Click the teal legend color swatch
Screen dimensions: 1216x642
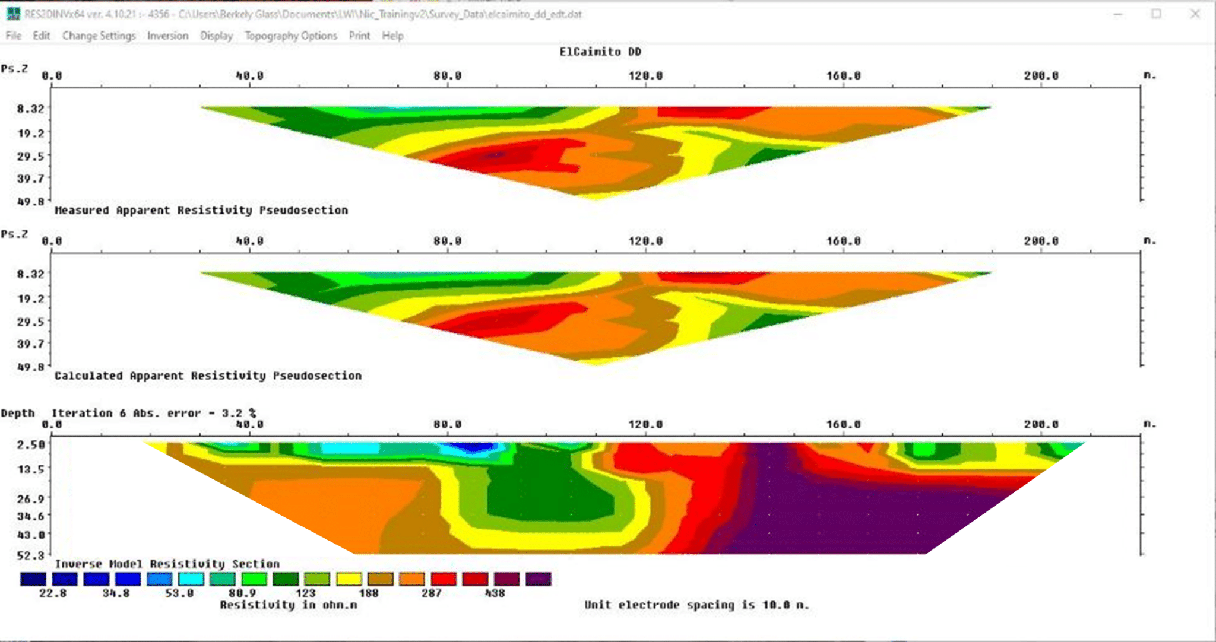(x=223, y=579)
